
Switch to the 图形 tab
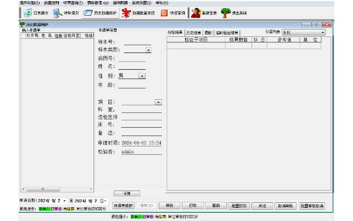tap(208, 33)
